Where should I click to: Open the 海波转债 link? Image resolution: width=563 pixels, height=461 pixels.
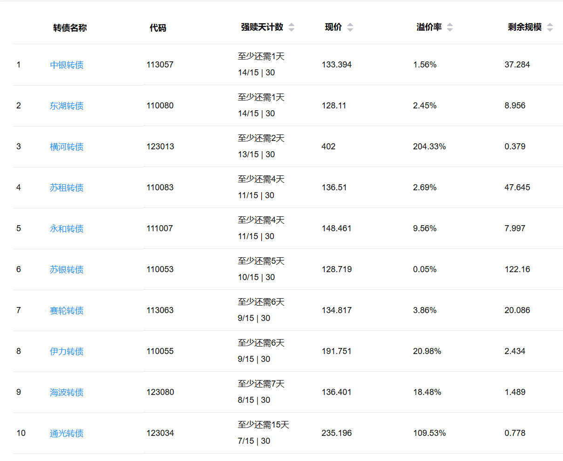[x=67, y=393]
